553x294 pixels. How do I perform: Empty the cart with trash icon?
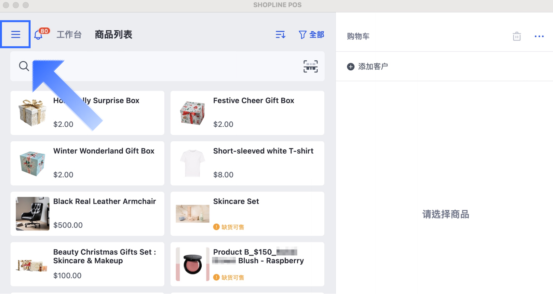pos(517,36)
